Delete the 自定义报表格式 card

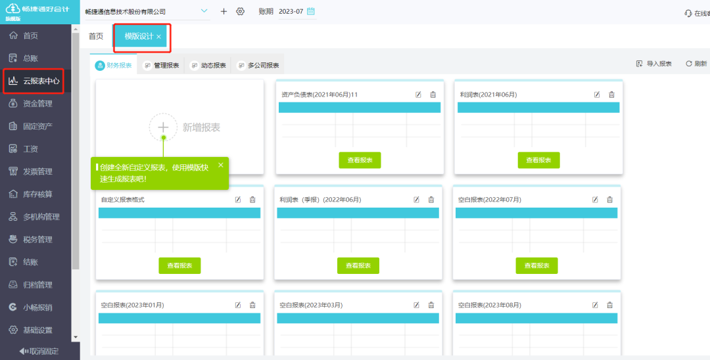252,200
